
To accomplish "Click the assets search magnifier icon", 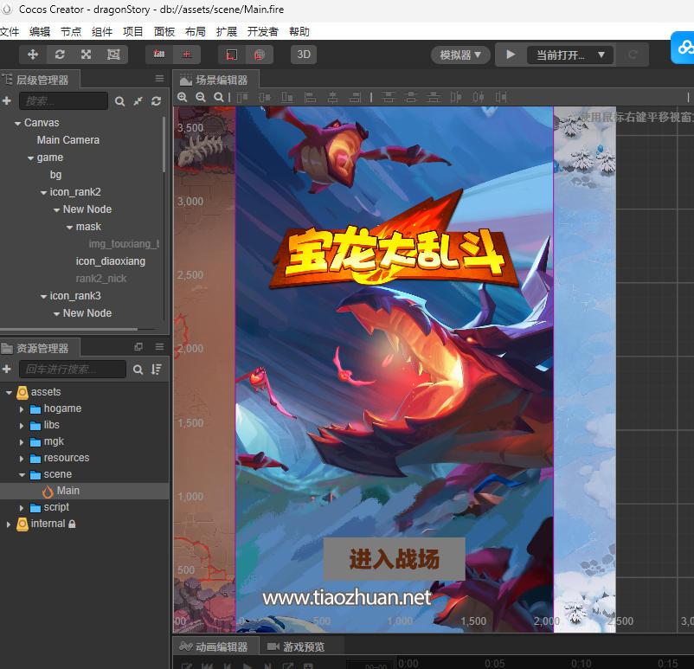I will (x=138, y=370).
